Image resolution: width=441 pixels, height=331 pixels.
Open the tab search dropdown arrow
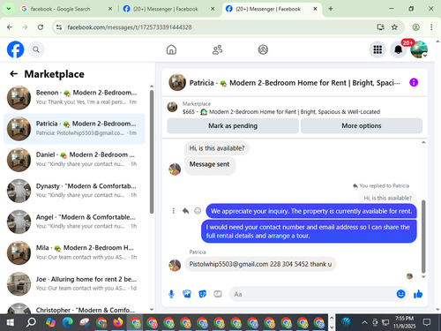click(9, 9)
